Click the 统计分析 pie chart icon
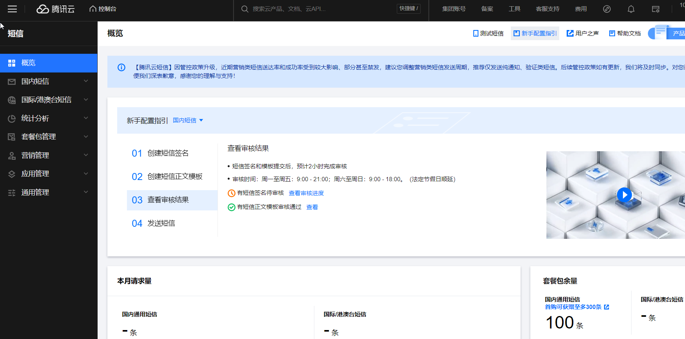Viewport: 685px width, 339px height. 12,118
